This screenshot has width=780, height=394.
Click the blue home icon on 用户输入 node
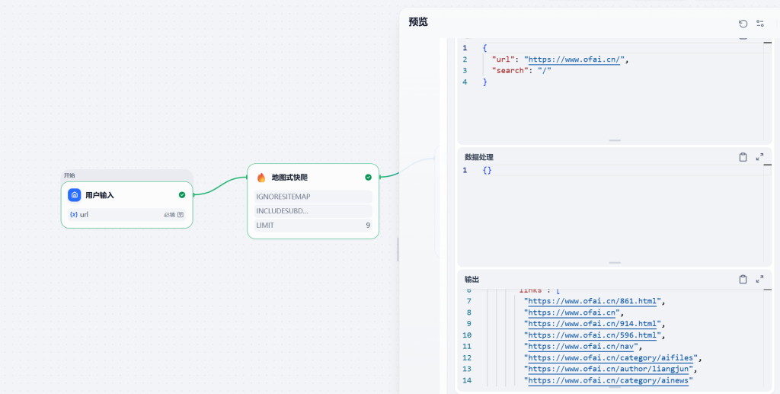pyautogui.click(x=75, y=195)
